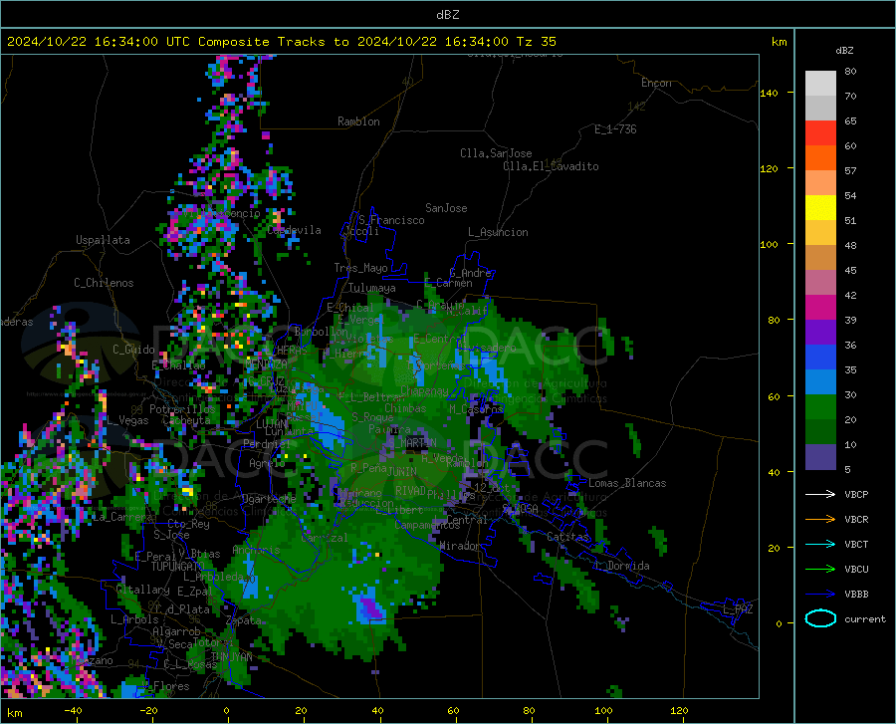Image resolution: width=896 pixels, height=724 pixels.
Task: Click the VBBB legend label
Action: coord(856,594)
